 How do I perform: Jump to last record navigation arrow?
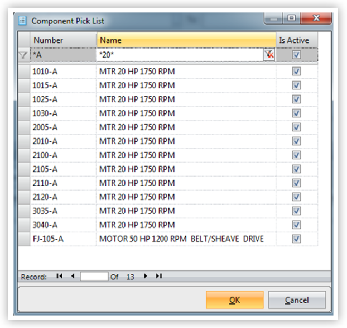159,276
